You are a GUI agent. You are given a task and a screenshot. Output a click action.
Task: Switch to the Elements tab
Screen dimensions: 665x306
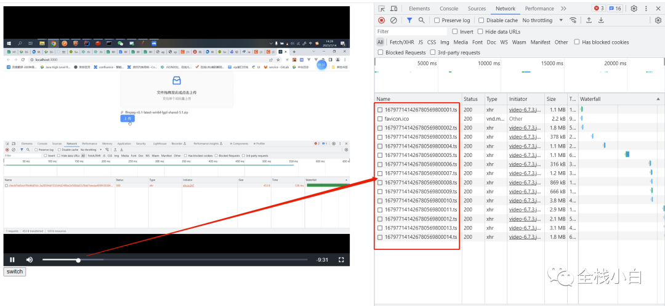[419, 9]
